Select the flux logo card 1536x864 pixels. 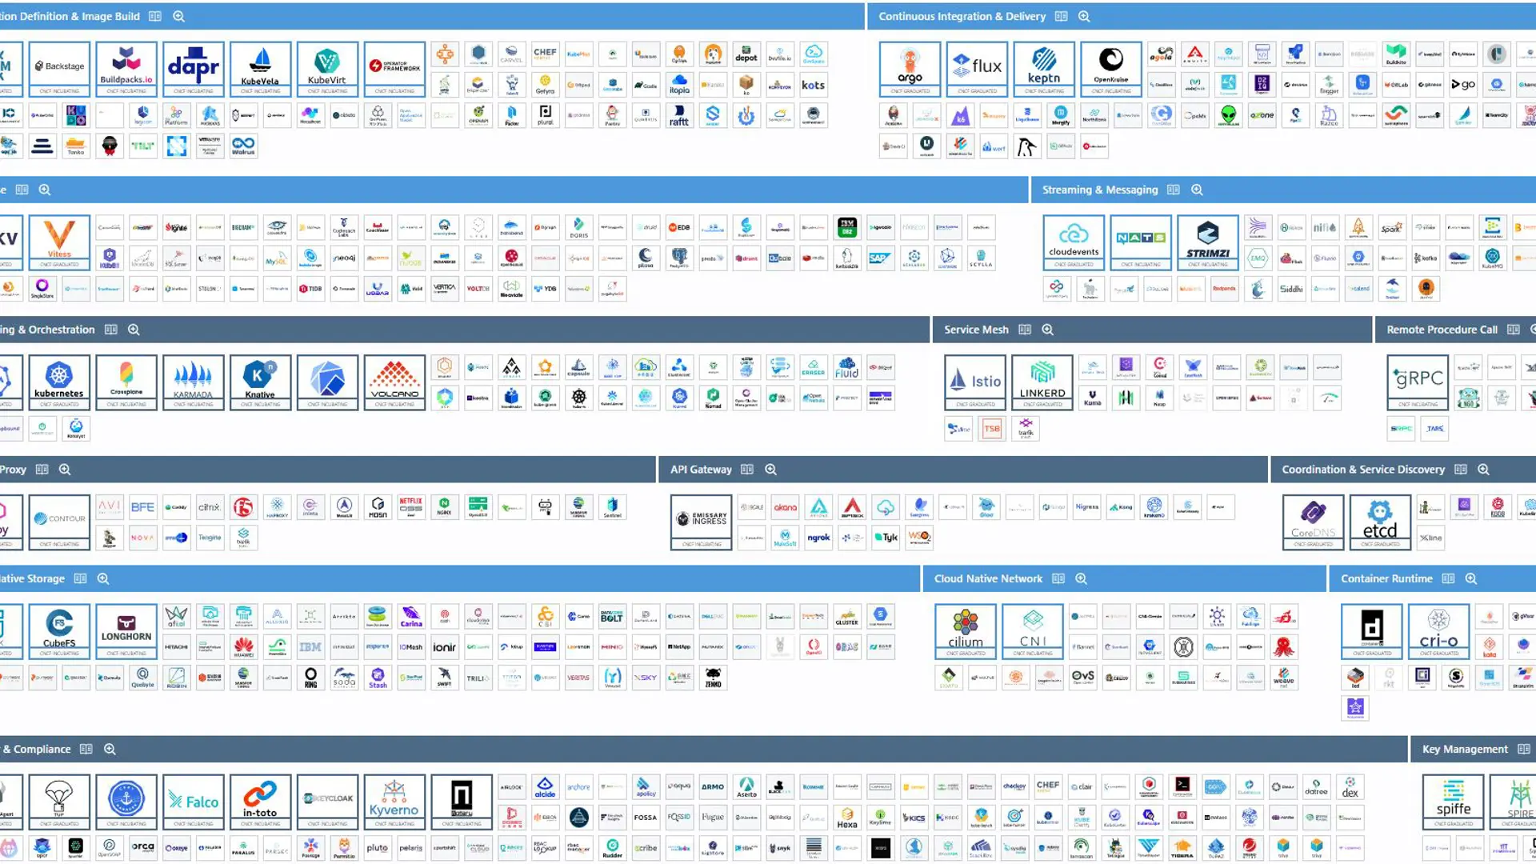tap(977, 69)
